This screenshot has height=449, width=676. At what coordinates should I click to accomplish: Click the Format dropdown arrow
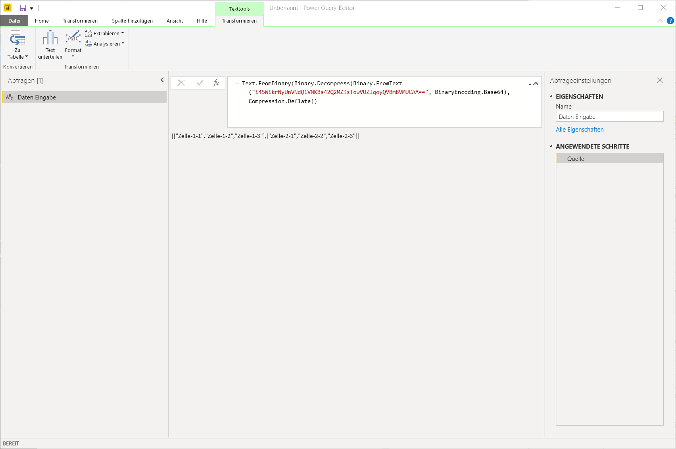[73, 56]
